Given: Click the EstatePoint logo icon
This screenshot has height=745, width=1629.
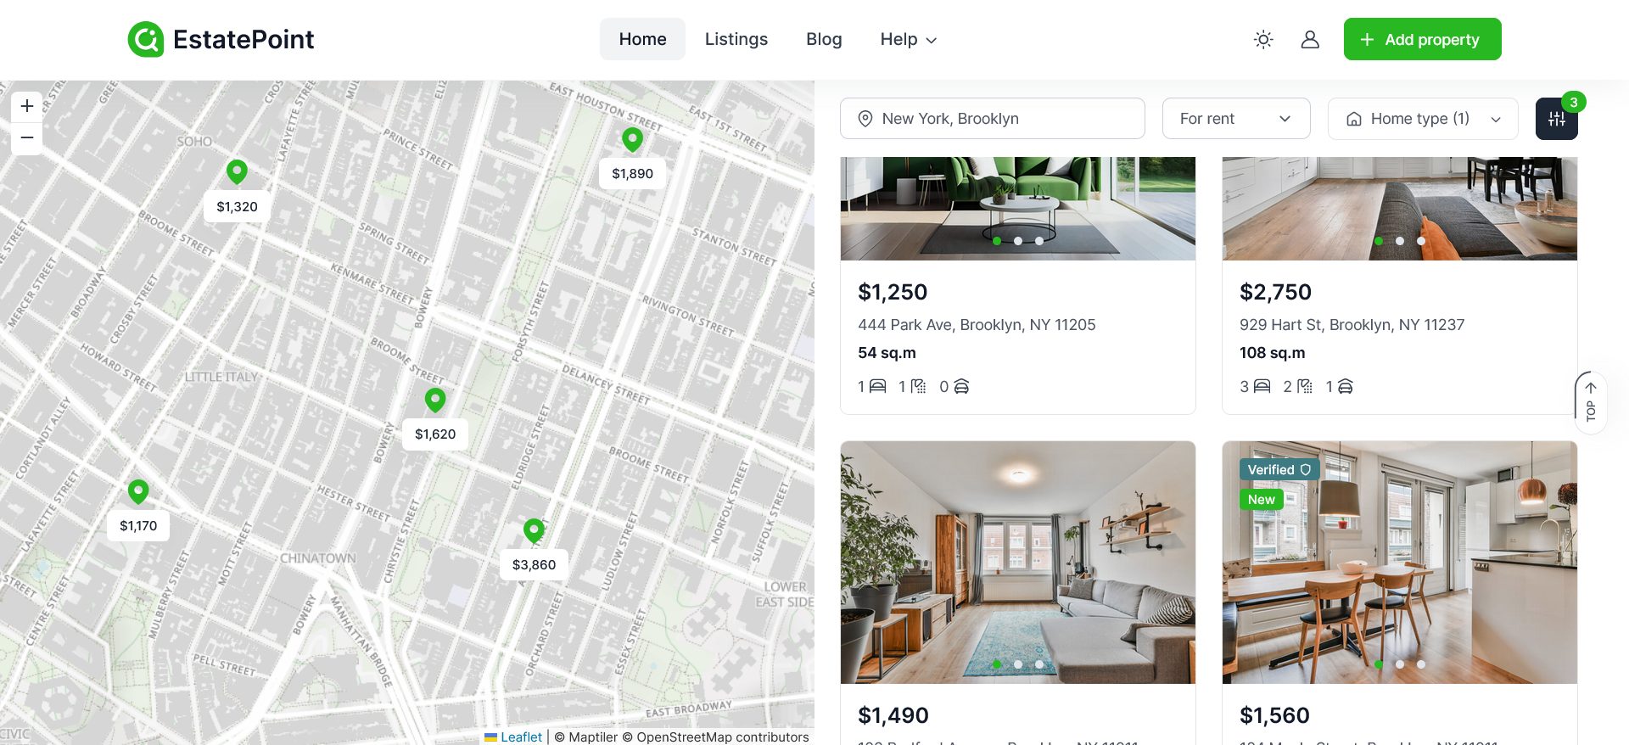Looking at the screenshot, I should point(146,39).
